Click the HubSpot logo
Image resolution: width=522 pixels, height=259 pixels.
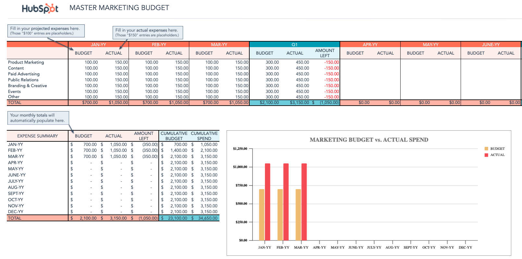coord(40,8)
